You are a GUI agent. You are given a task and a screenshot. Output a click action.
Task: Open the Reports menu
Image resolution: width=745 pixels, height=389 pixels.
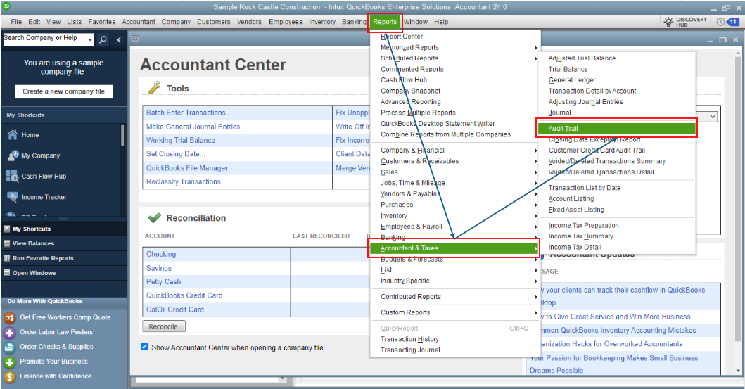point(385,22)
